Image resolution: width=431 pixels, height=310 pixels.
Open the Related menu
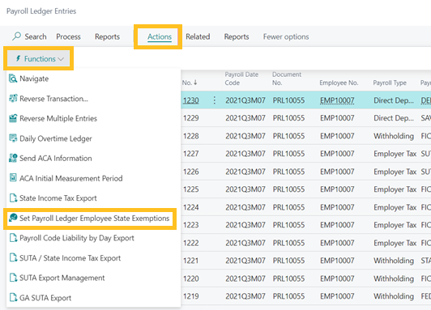(198, 36)
